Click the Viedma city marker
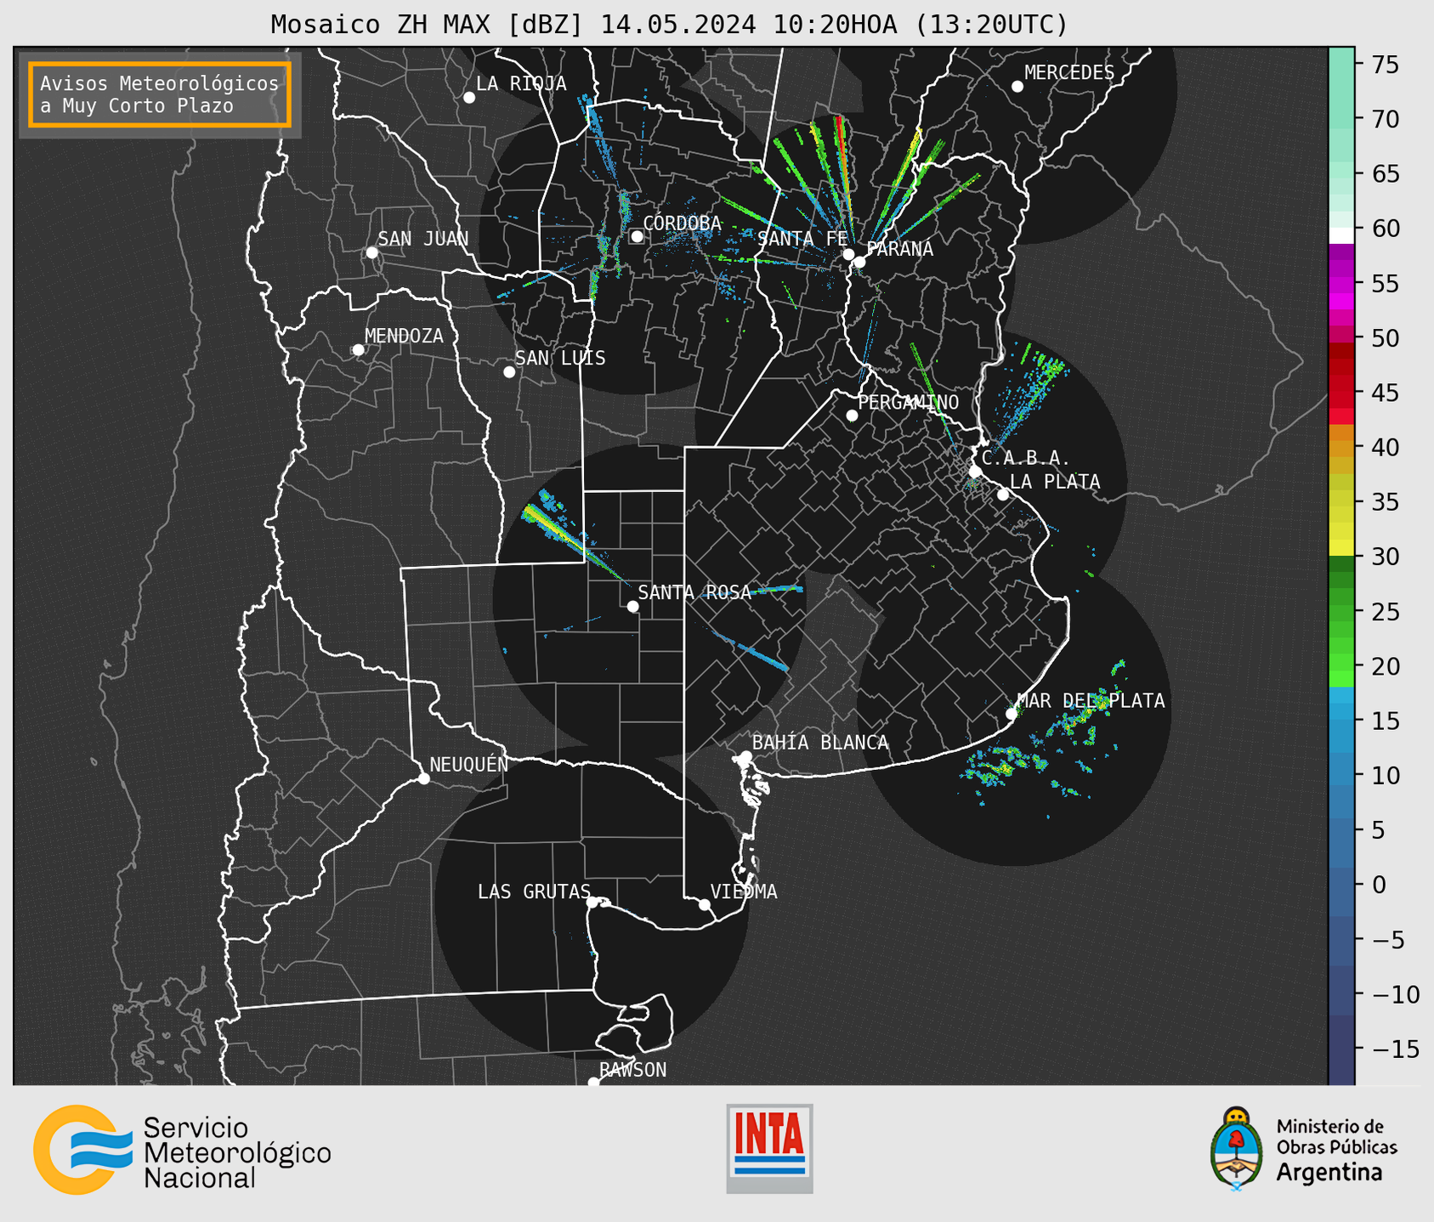This screenshot has width=1434, height=1222. tap(704, 904)
